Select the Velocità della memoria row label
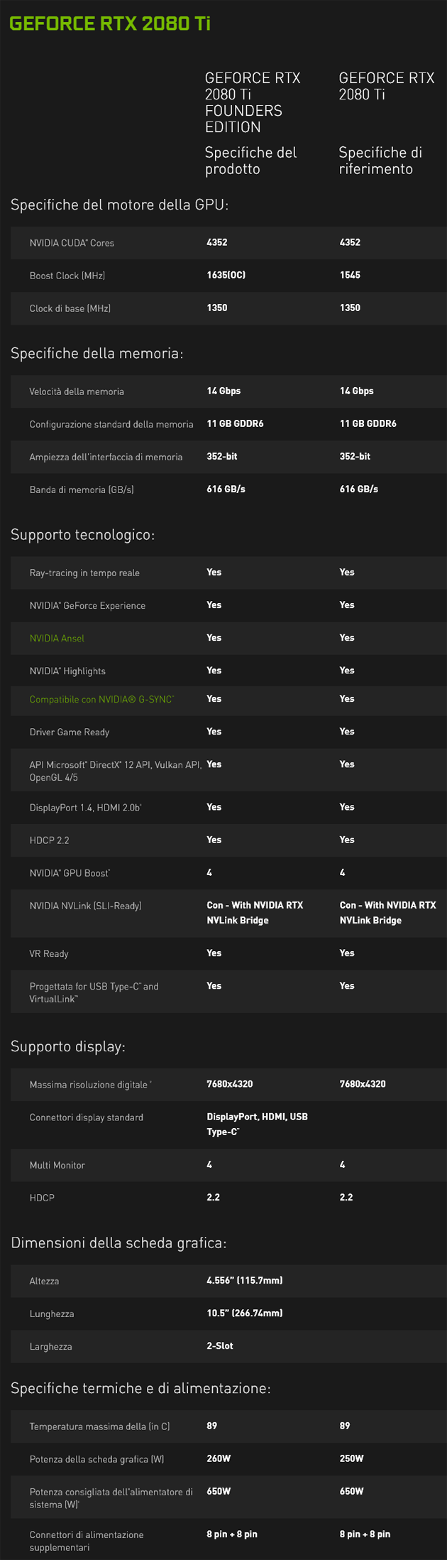This screenshot has width=447, height=1560. [x=77, y=391]
